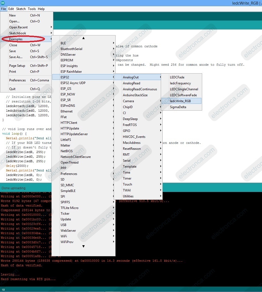The image size is (262, 292).
Task: Select the LEDCFade example
Action: point(177,77)
